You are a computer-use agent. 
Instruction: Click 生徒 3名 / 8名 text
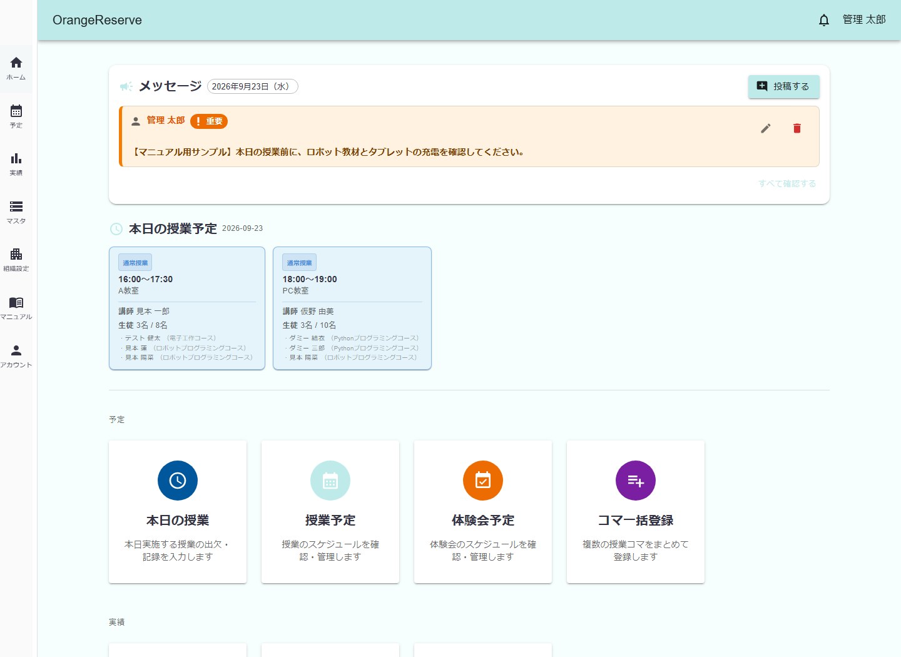[143, 325]
